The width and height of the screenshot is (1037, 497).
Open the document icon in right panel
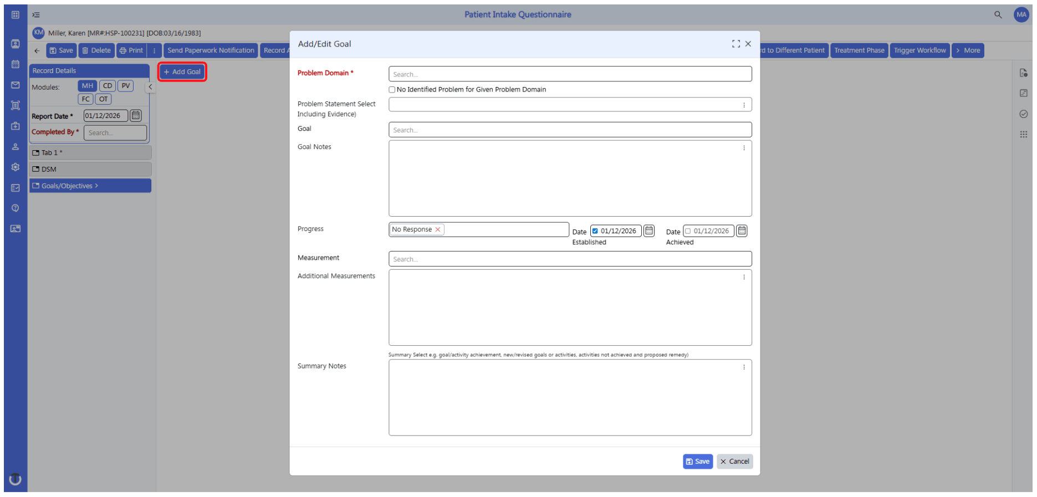[x=1023, y=73]
